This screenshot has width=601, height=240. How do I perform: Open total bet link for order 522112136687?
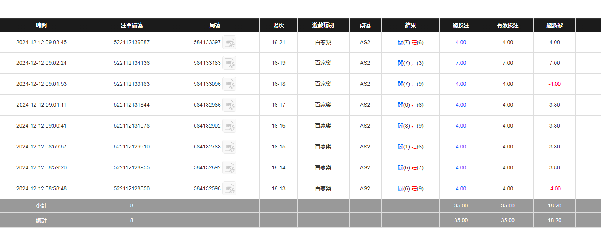point(461,42)
